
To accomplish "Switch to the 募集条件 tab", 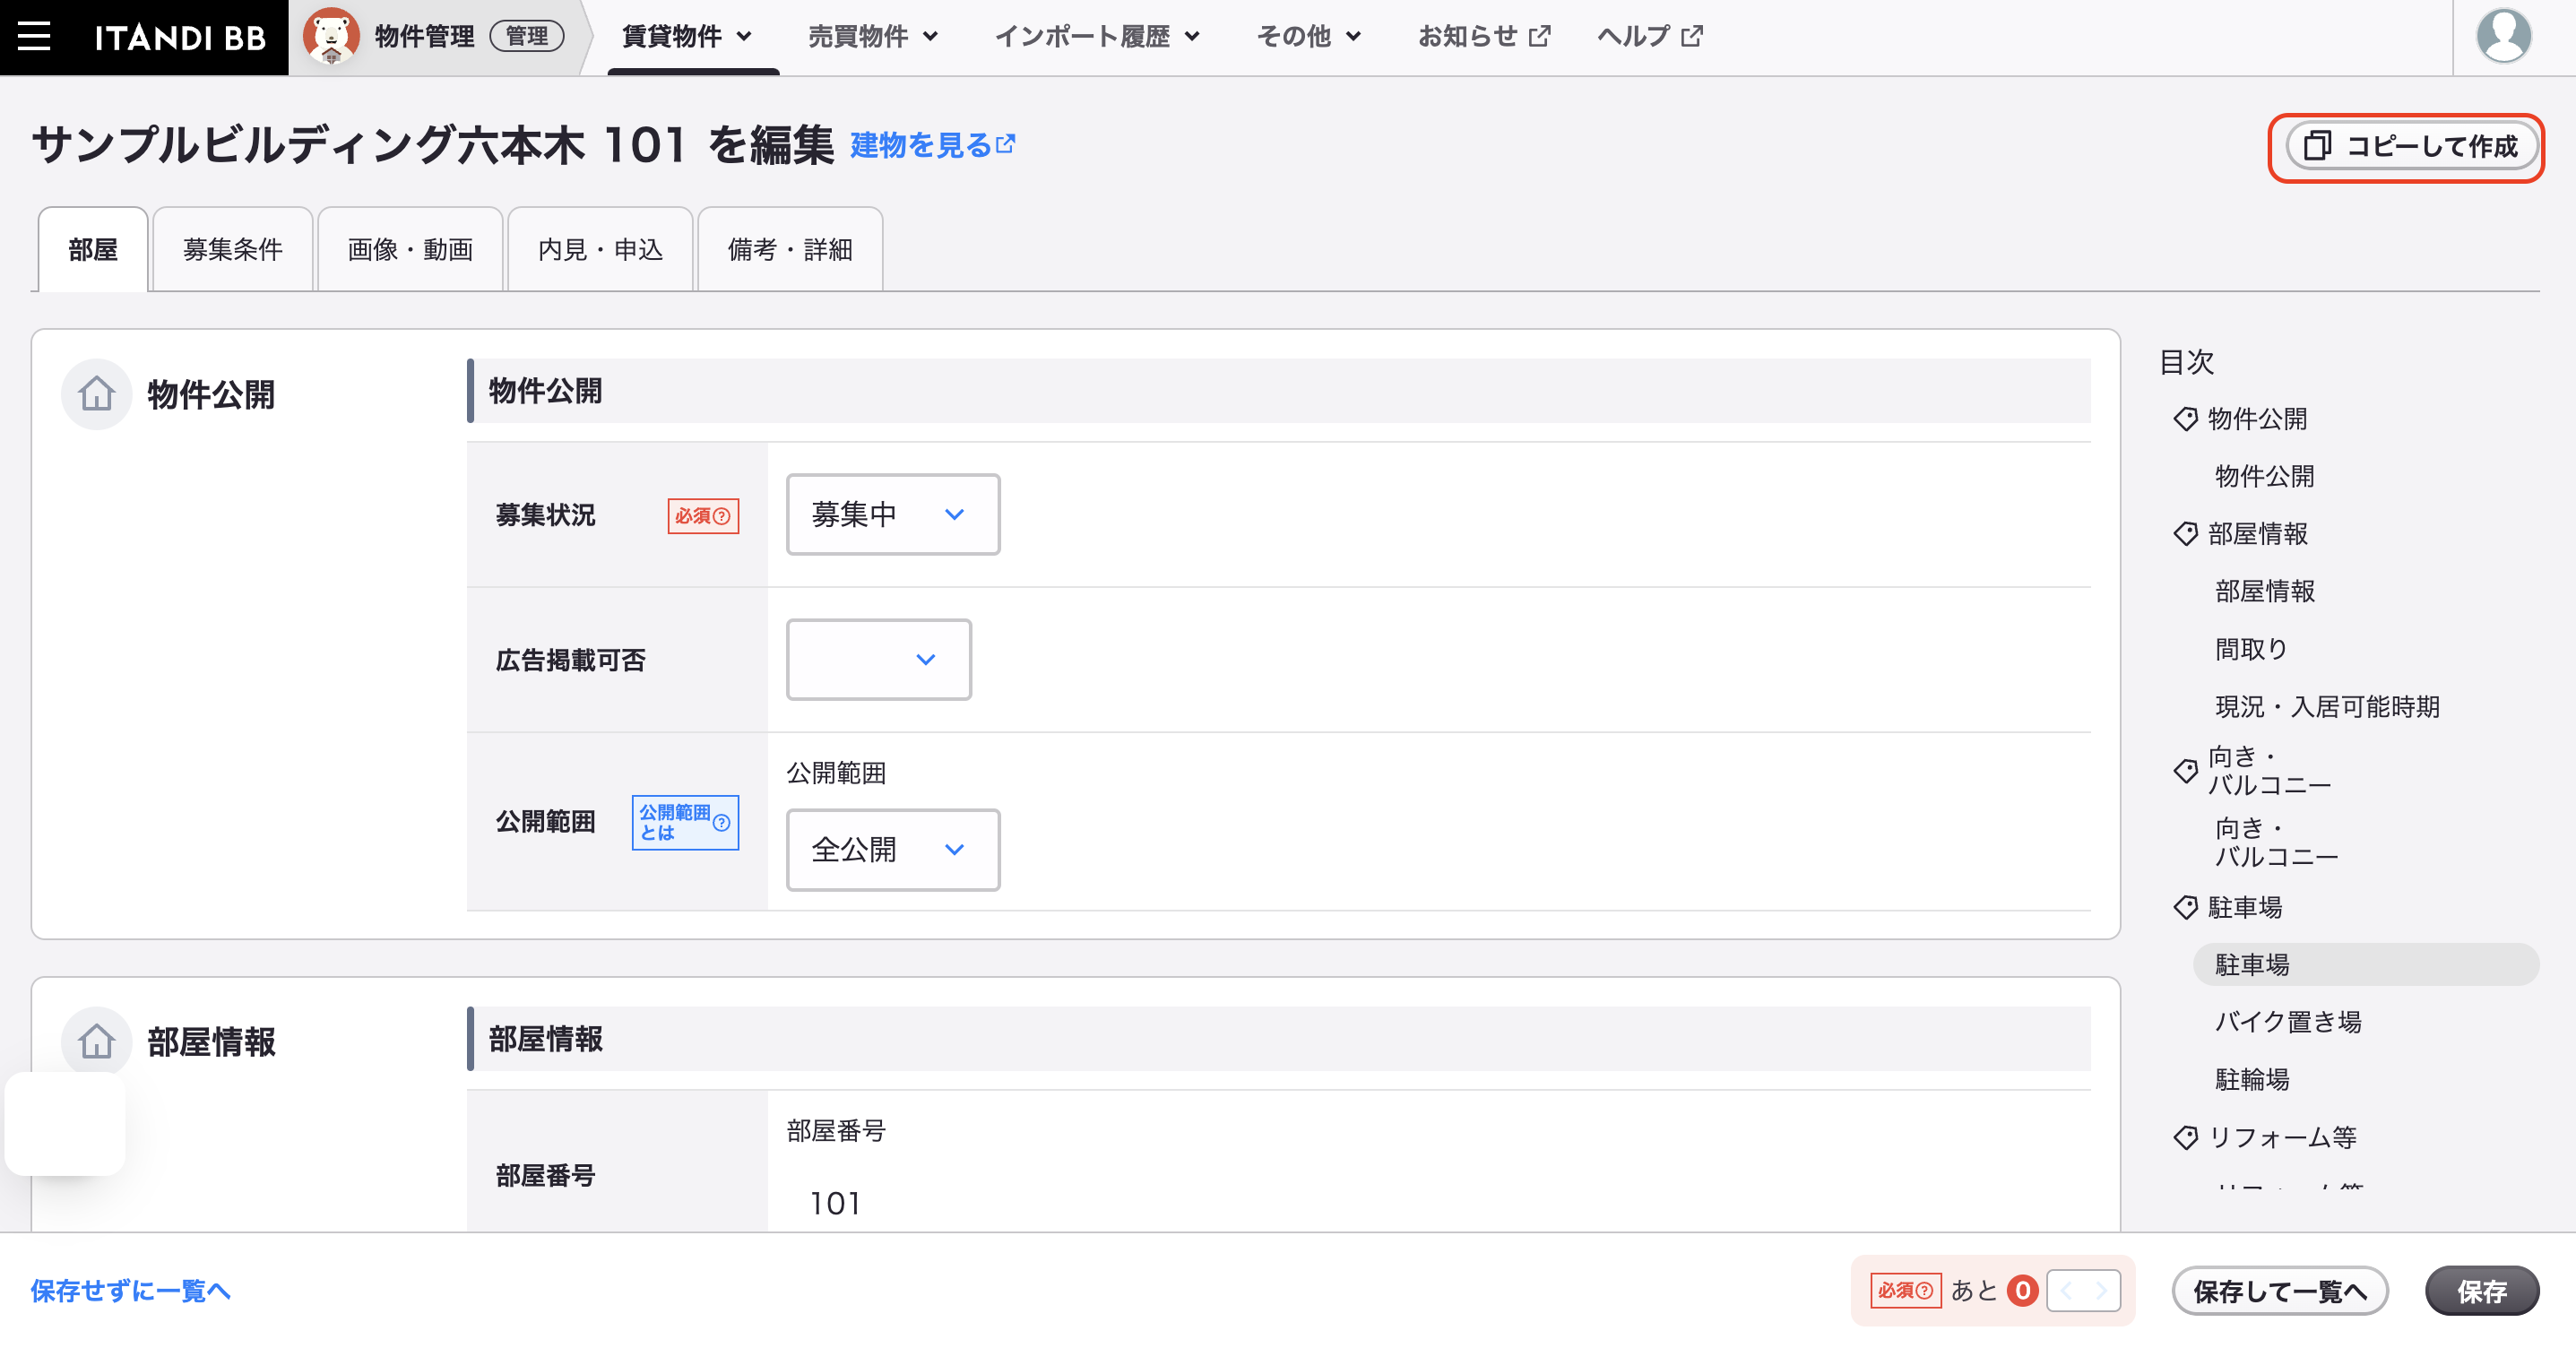I will 233,250.
